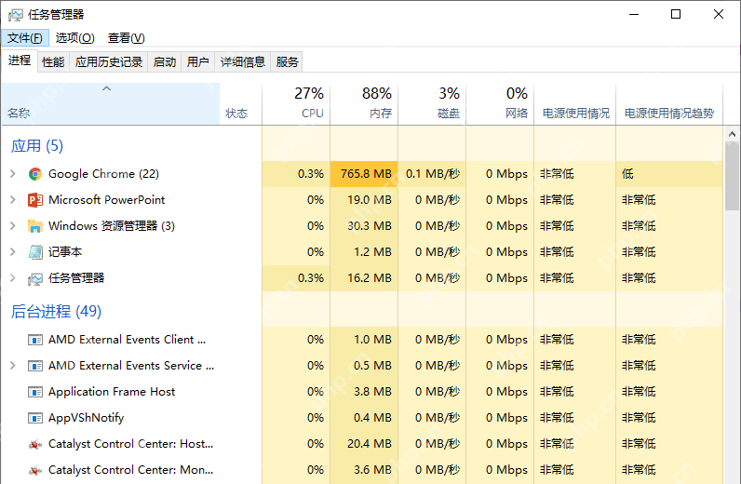This screenshot has height=484, width=741.
Task: Switch to the 用户 tab
Action: pos(197,62)
